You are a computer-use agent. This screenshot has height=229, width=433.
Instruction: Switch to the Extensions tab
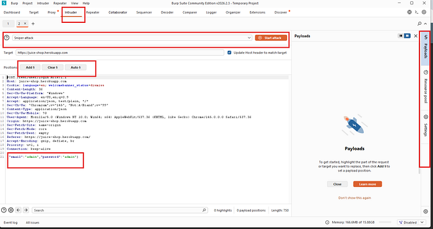click(257, 12)
